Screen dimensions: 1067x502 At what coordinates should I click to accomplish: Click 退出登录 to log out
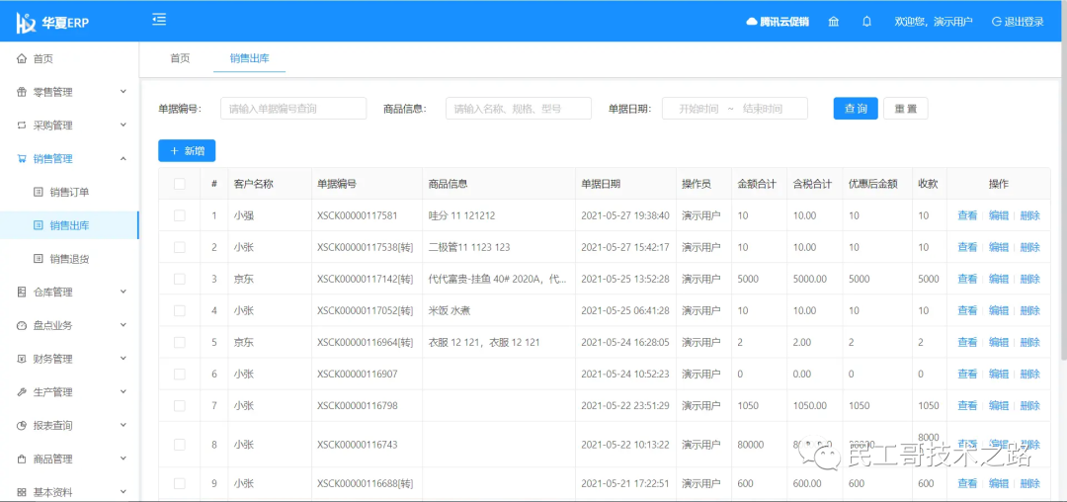click(x=1018, y=22)
